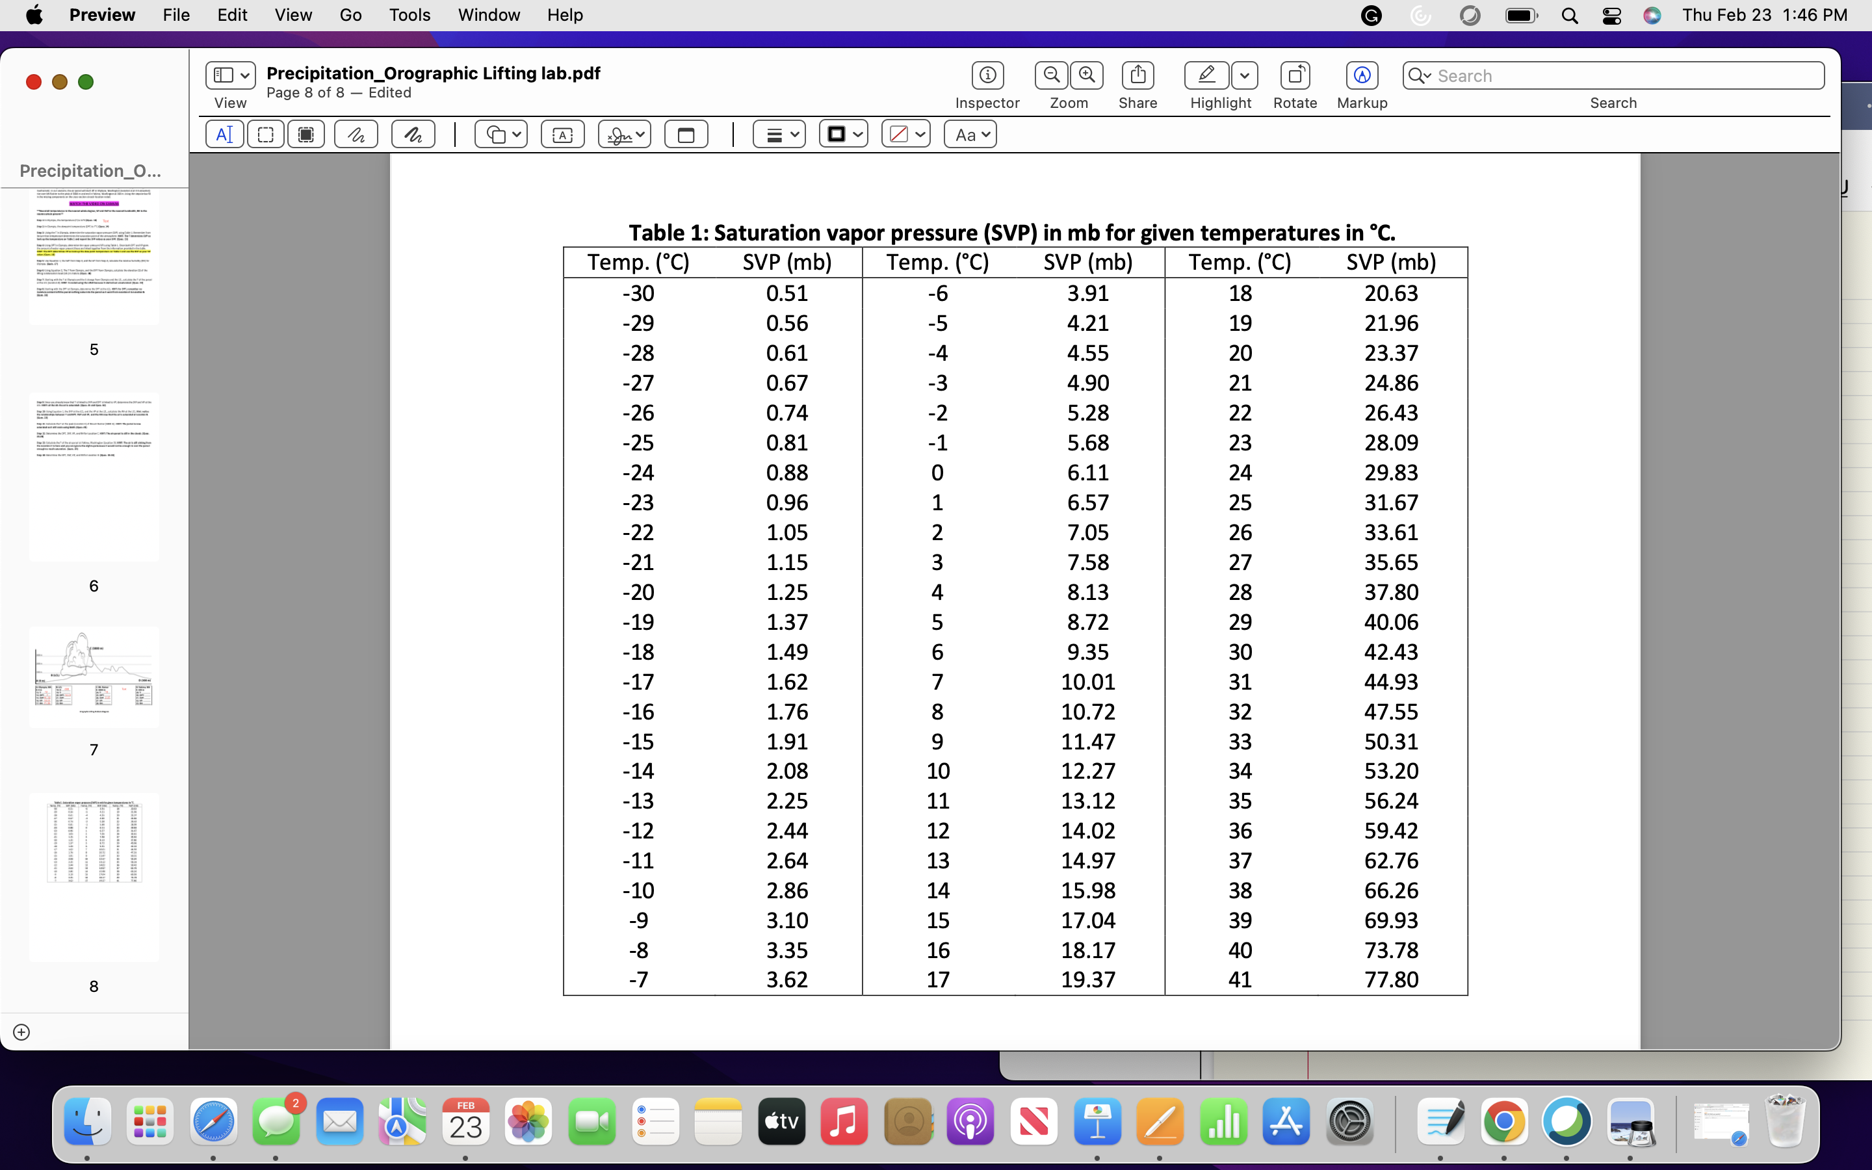Open the Go menu

tap(350, 16)
